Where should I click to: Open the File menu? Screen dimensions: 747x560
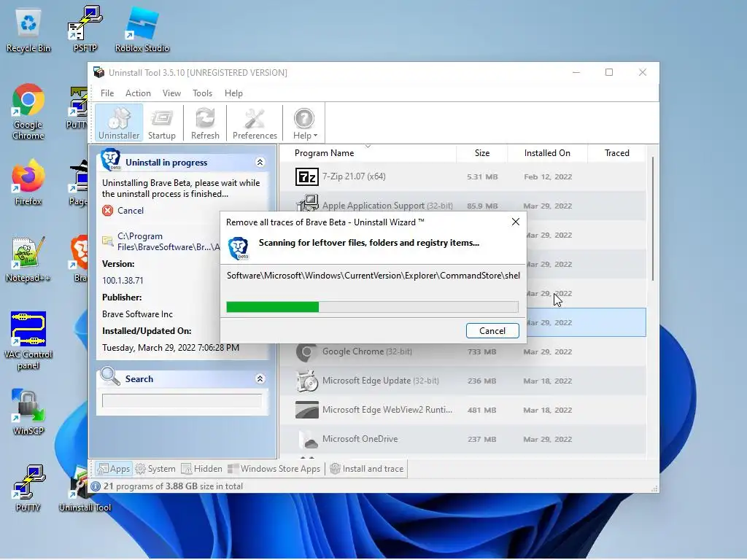(107, 93)
